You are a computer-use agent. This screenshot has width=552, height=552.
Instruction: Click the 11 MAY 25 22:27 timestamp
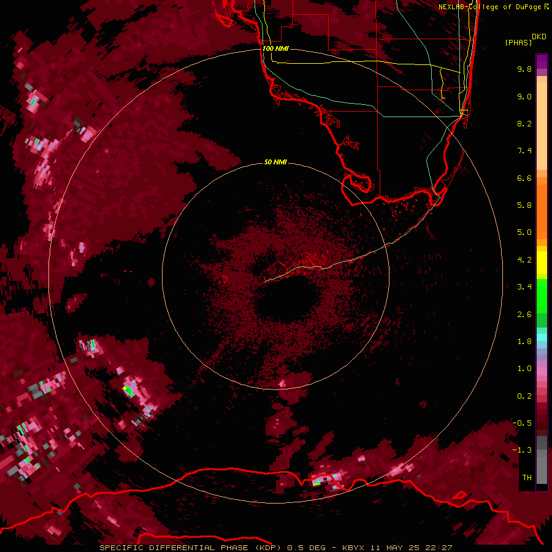click(x=411, y=548)
